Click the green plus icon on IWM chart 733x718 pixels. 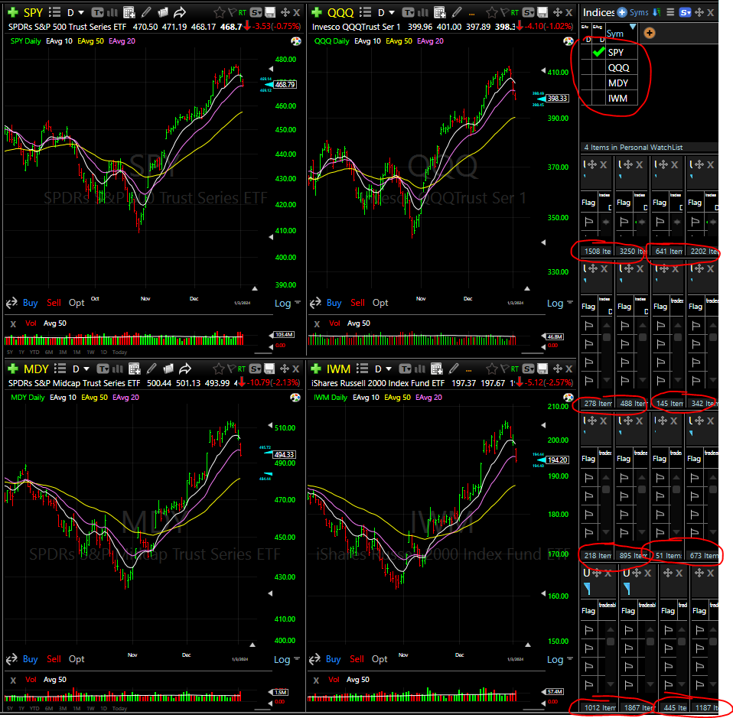point(316,369)
